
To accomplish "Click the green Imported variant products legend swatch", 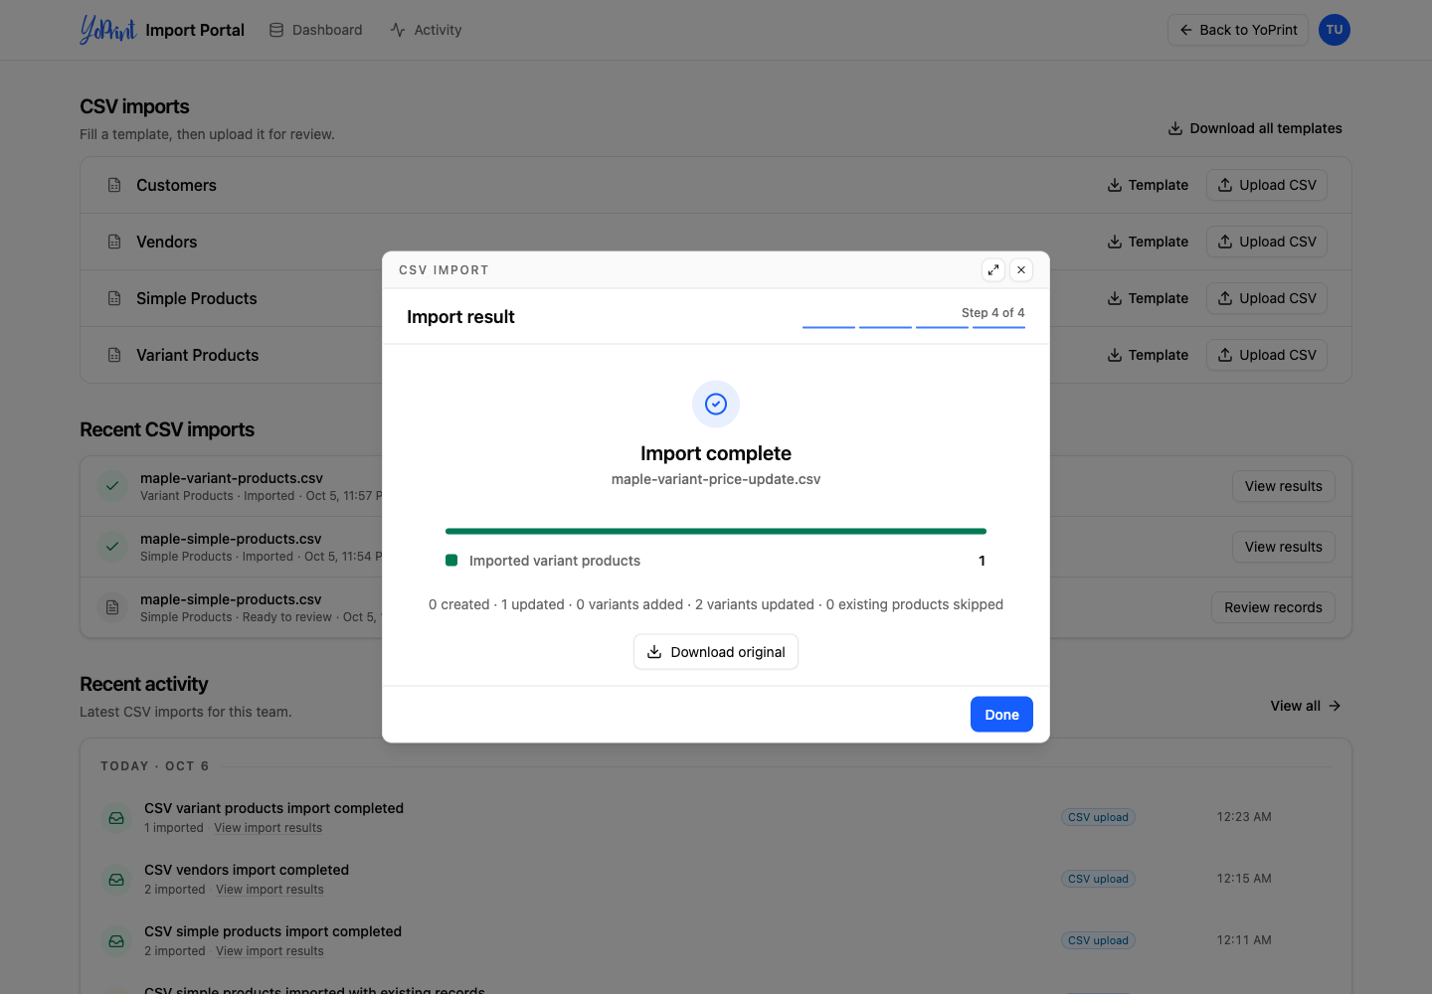I will (x=451, y=561).
